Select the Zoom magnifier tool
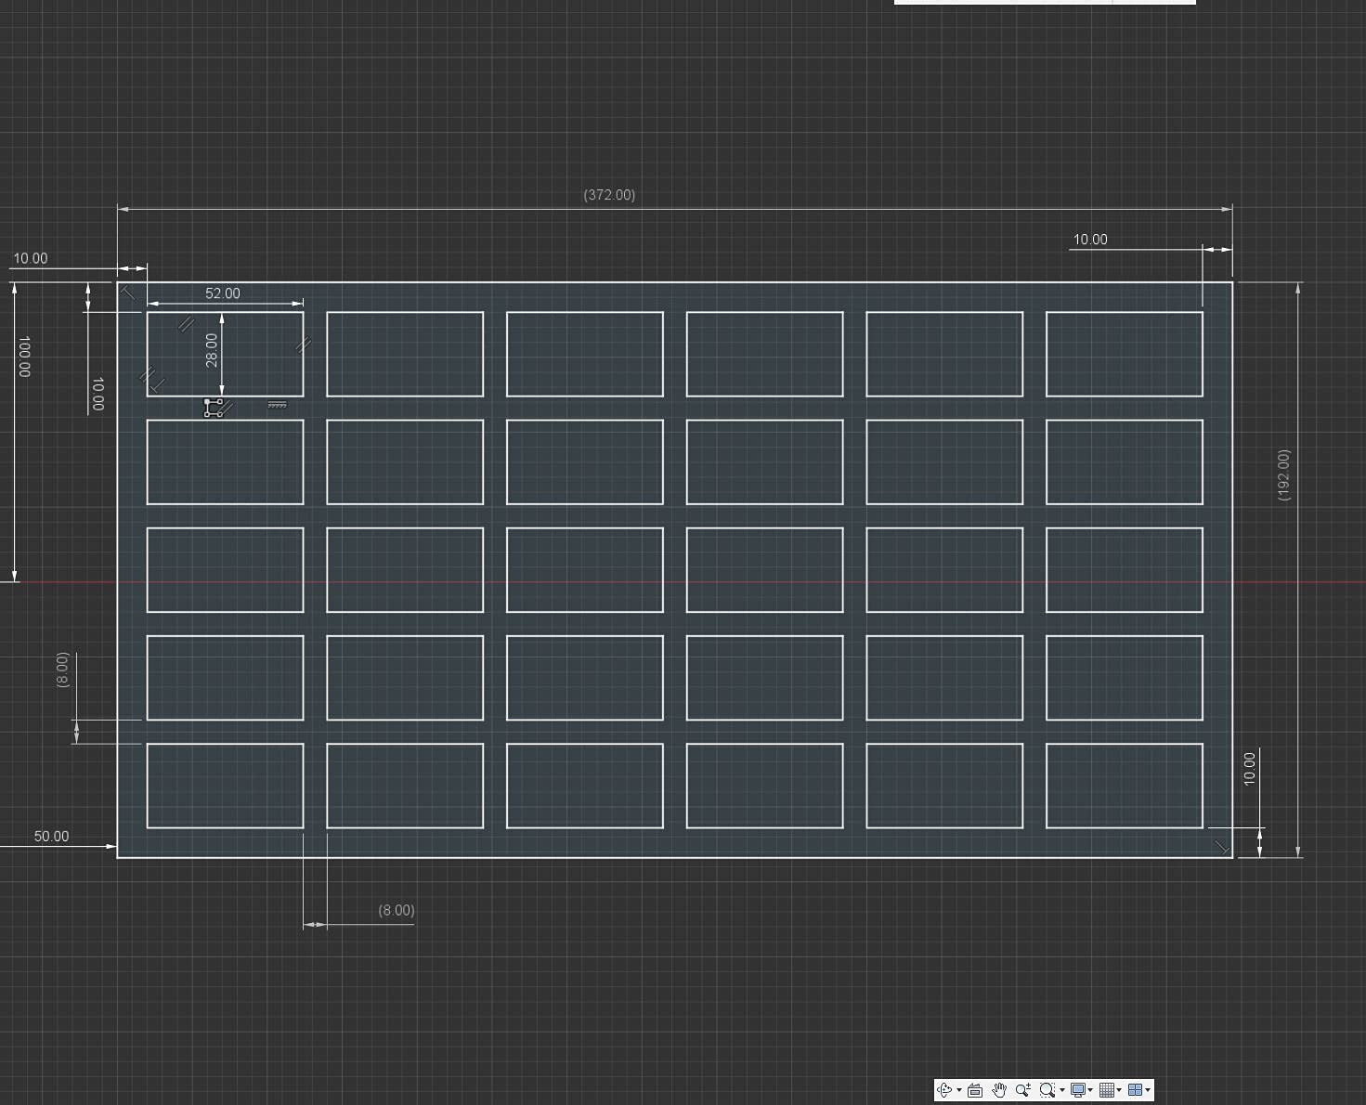 1023,1089
